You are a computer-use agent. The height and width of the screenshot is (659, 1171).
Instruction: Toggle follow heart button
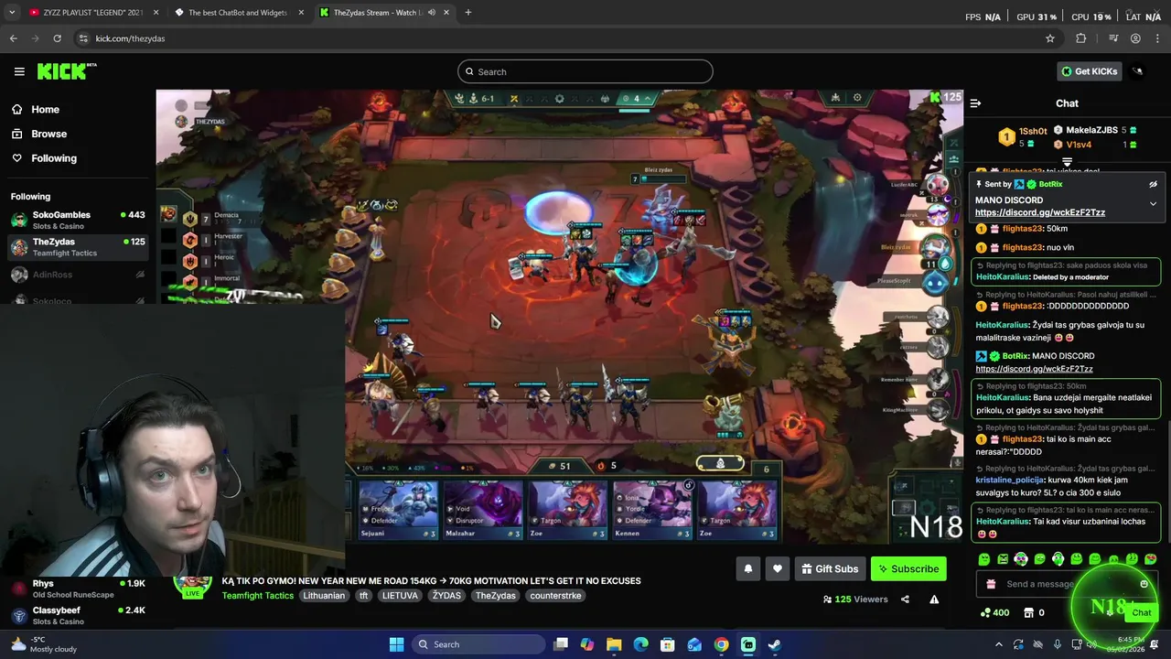(x=777, y=568)
